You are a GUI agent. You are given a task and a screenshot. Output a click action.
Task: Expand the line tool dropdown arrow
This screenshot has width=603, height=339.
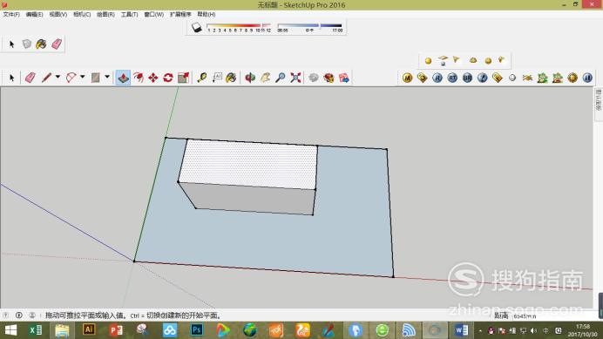58,77
